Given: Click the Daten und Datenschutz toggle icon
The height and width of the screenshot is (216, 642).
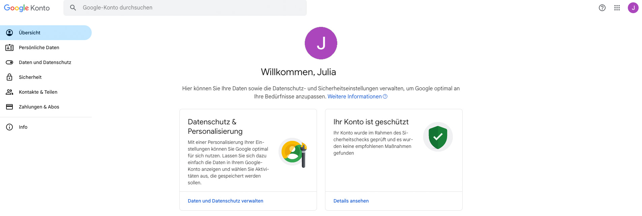Looking at the screenshot, I should (x=9, y=62).
